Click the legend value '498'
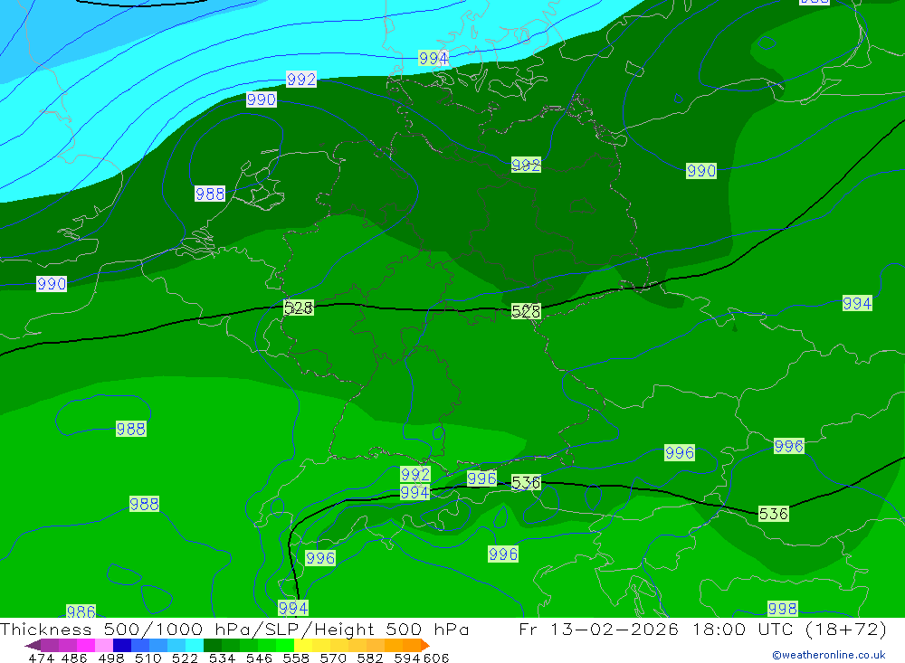Viewport: 905px width, 663px height. tap(110, 658)
